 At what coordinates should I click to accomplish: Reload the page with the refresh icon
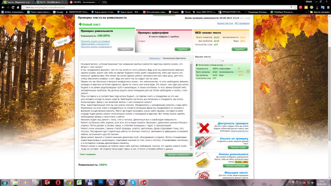(13, 7)
